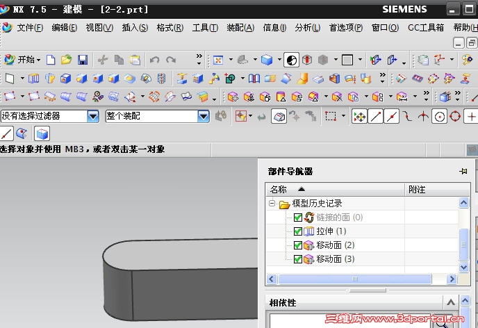The height and width of the screenshot is (328, 478).
Task: Expand standard toolbar overflow chevron
Action: (199, 59)
